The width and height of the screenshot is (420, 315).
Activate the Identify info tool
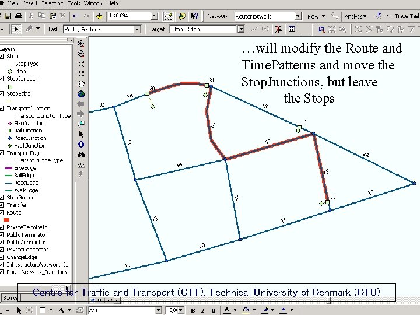tap(81, 145)
